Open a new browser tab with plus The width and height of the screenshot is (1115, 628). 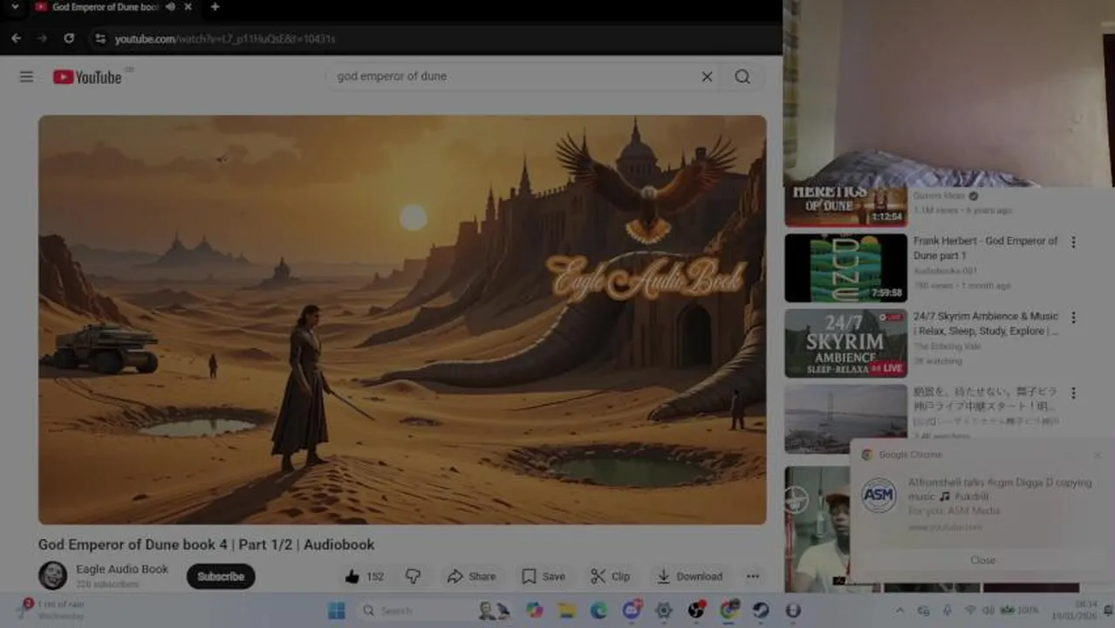215,7
